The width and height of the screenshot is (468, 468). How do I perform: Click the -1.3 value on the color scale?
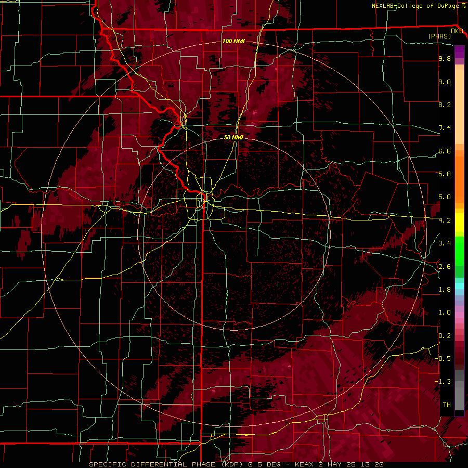click(443, 382)
